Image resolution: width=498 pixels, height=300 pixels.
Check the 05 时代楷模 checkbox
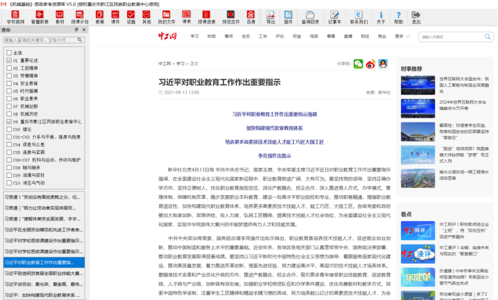tap(9, 91)
